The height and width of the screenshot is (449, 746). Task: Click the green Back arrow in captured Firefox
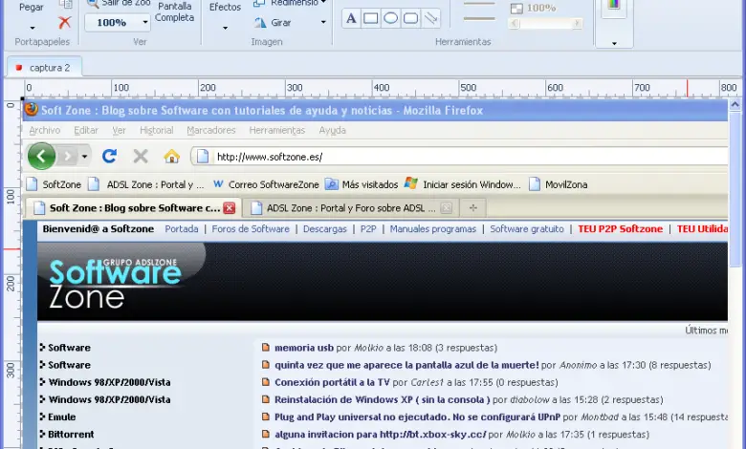(x=41, y=156)
